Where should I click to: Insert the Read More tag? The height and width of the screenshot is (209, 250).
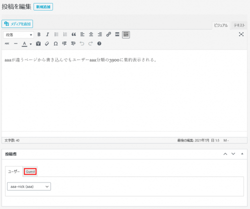click(117, 34)
